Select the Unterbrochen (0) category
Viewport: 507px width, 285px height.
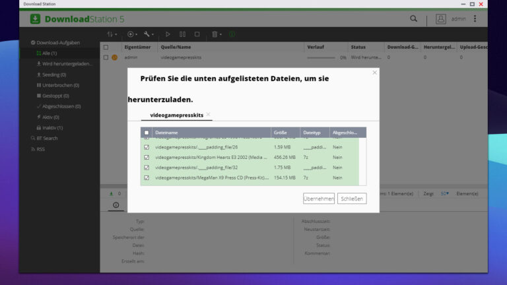point(58,85)
